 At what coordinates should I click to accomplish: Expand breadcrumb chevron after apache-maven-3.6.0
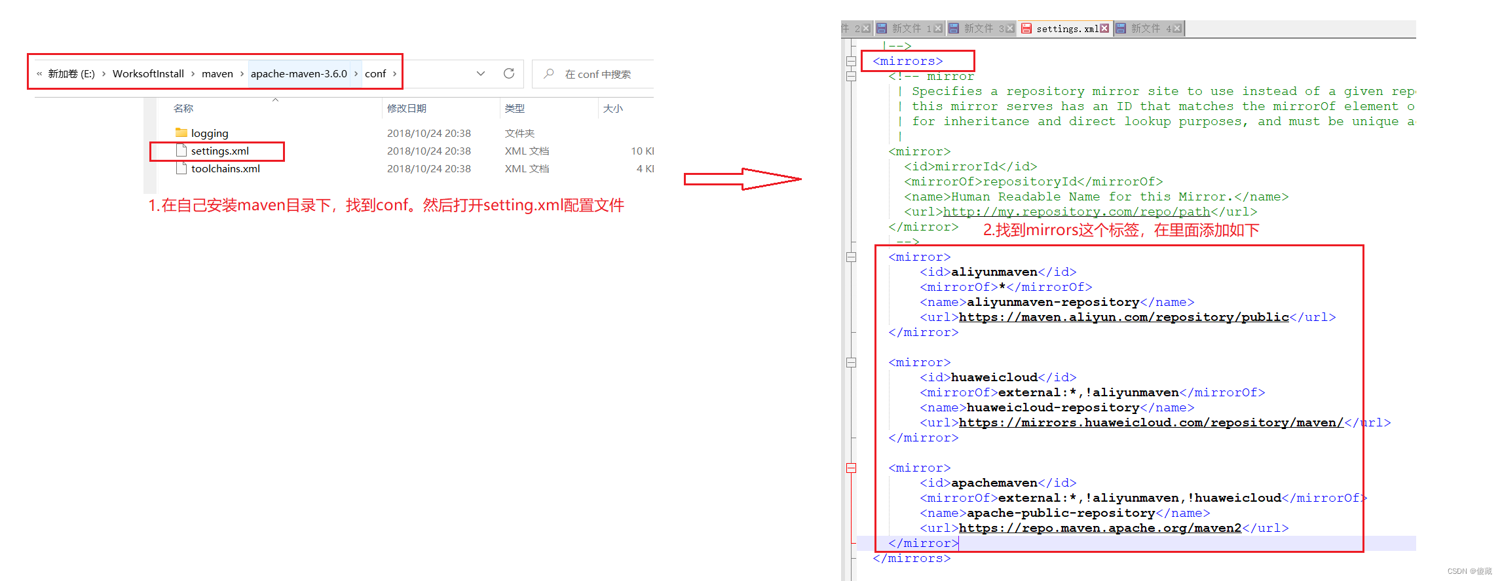pyautogui.click(x=356, y=73)
